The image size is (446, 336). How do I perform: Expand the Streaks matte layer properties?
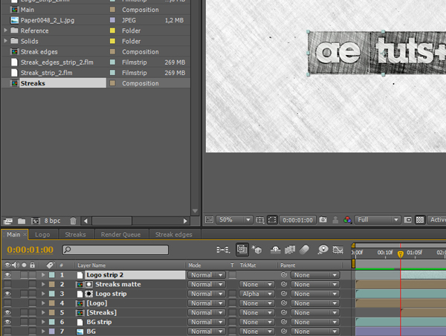click(43, 284)
